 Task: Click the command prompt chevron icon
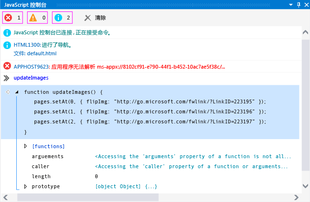coord(6,78)
